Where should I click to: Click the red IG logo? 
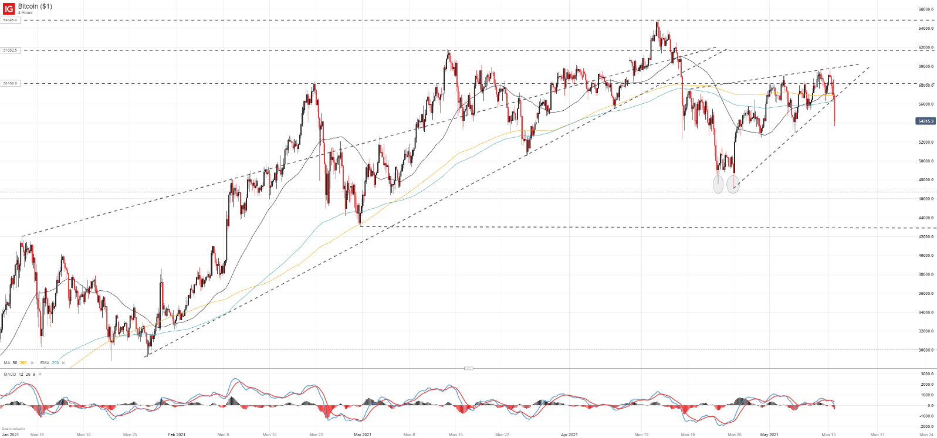[9, 8]
